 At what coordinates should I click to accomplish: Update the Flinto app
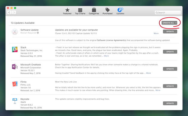click(170, 86)
